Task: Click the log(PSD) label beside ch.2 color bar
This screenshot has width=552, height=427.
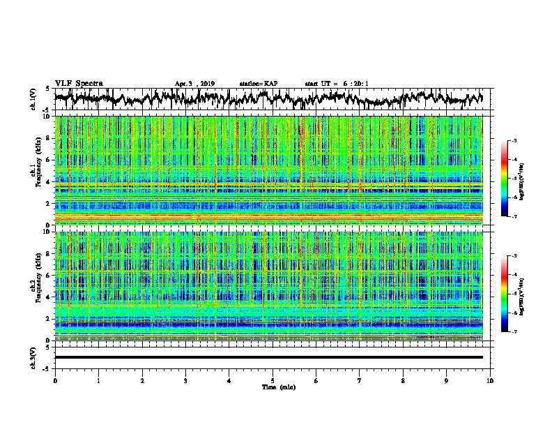Action: point(522,297)
